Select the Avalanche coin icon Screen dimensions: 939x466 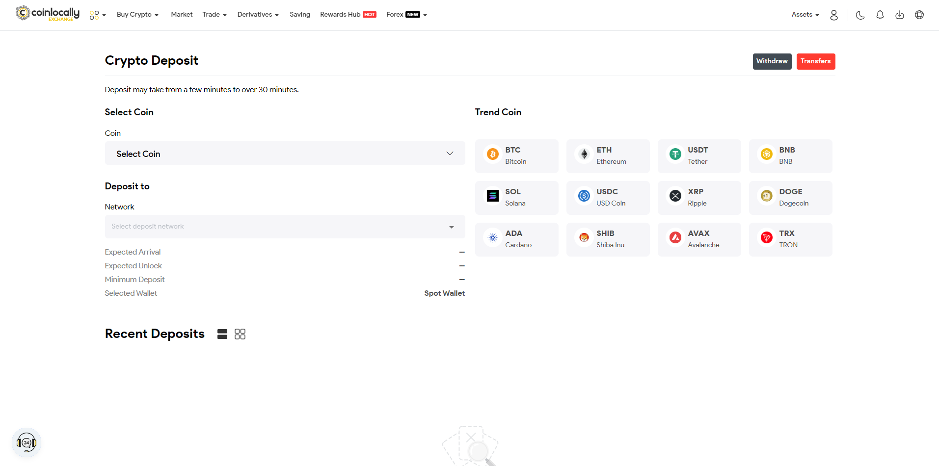pos(675,238)
